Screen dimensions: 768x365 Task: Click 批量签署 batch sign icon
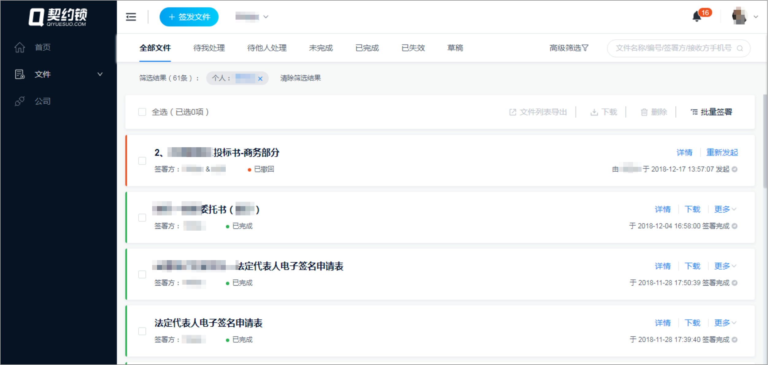click(x=694, y=112)
